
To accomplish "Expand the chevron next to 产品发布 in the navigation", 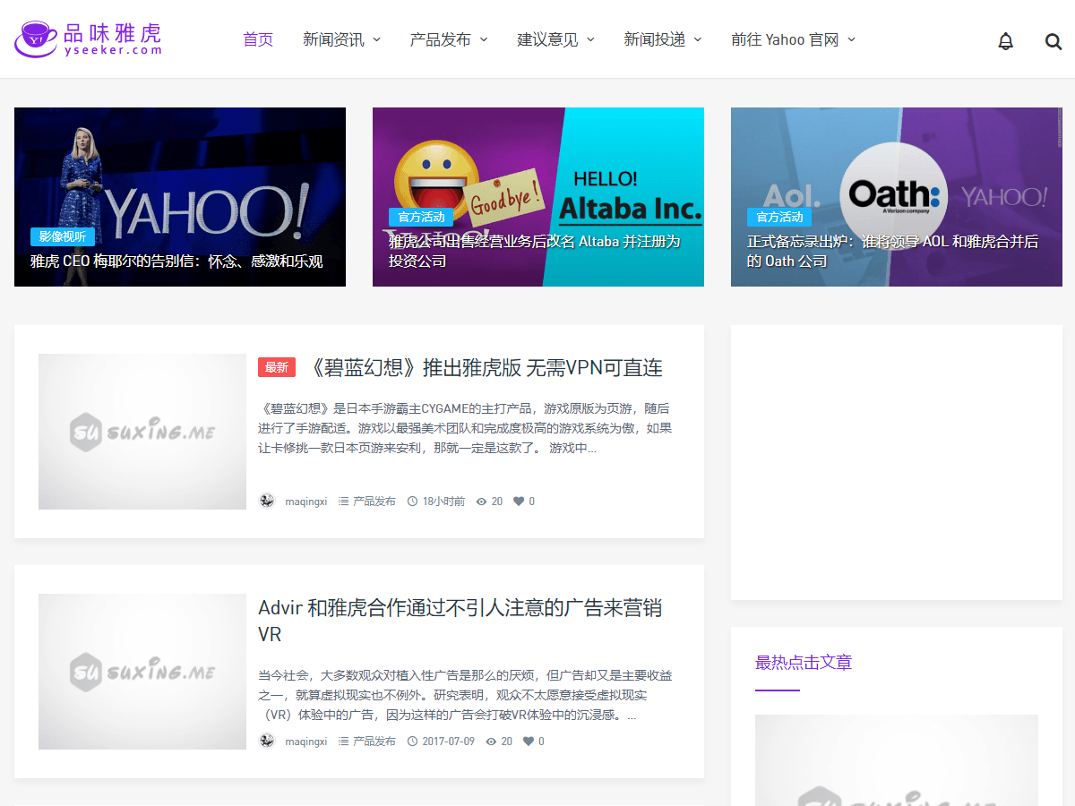I will (x=484, y=39).
